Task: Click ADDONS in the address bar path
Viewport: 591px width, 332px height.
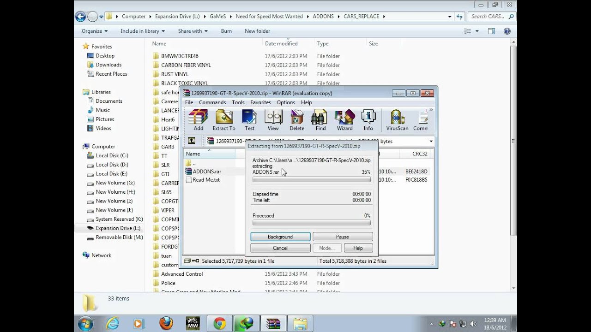Action: click(x=323, y=16)
